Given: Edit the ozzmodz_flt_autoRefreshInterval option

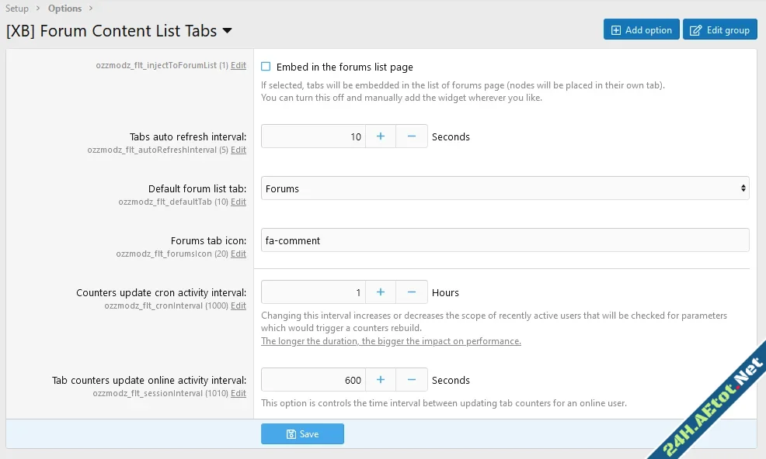Looking at the screenshot, I should coord(239,150).
